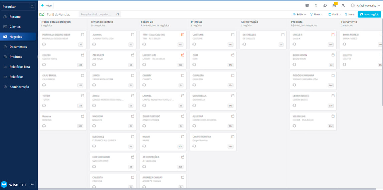Image resolution: width=383 pixels, height=190 pixels.
Task: Click the calendar icon on the first Pronto para abordagem card
Action: [82, 35]
